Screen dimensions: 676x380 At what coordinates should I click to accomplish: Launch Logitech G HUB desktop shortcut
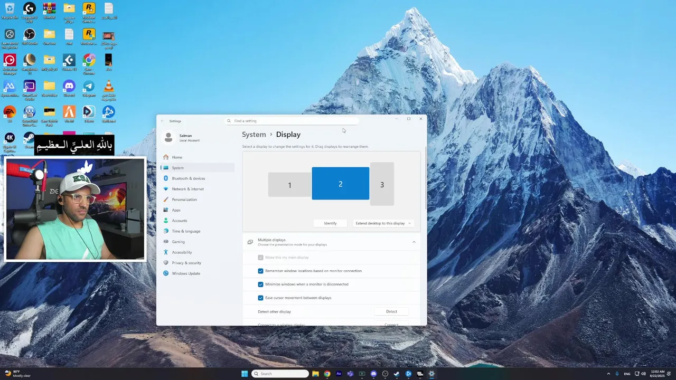tap(30, 12)
